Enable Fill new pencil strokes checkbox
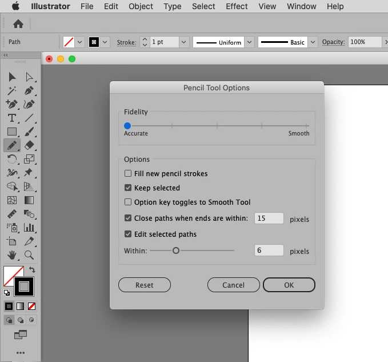388x362 pixels. [128, 173]
